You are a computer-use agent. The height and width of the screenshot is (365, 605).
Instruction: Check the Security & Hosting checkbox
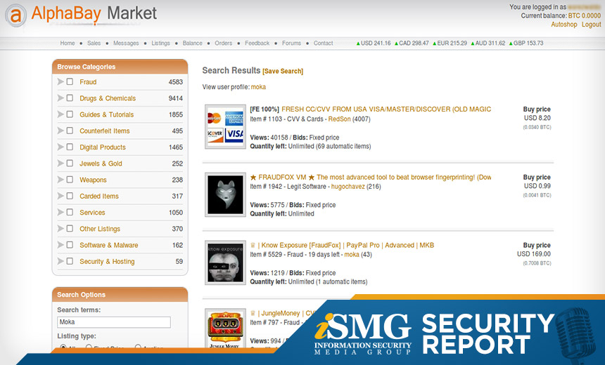point(70,261)
